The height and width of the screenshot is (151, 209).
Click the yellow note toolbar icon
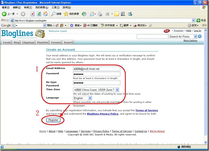[x=117, y=14]
